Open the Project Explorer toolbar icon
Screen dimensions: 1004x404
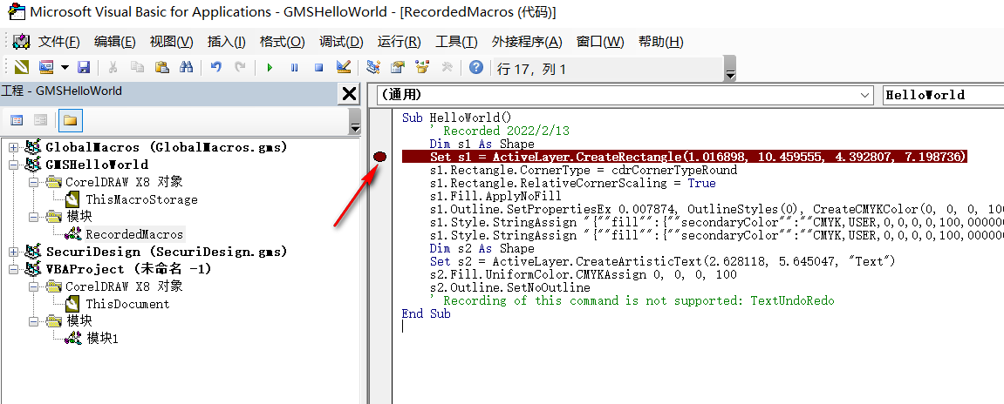point(373,66)
